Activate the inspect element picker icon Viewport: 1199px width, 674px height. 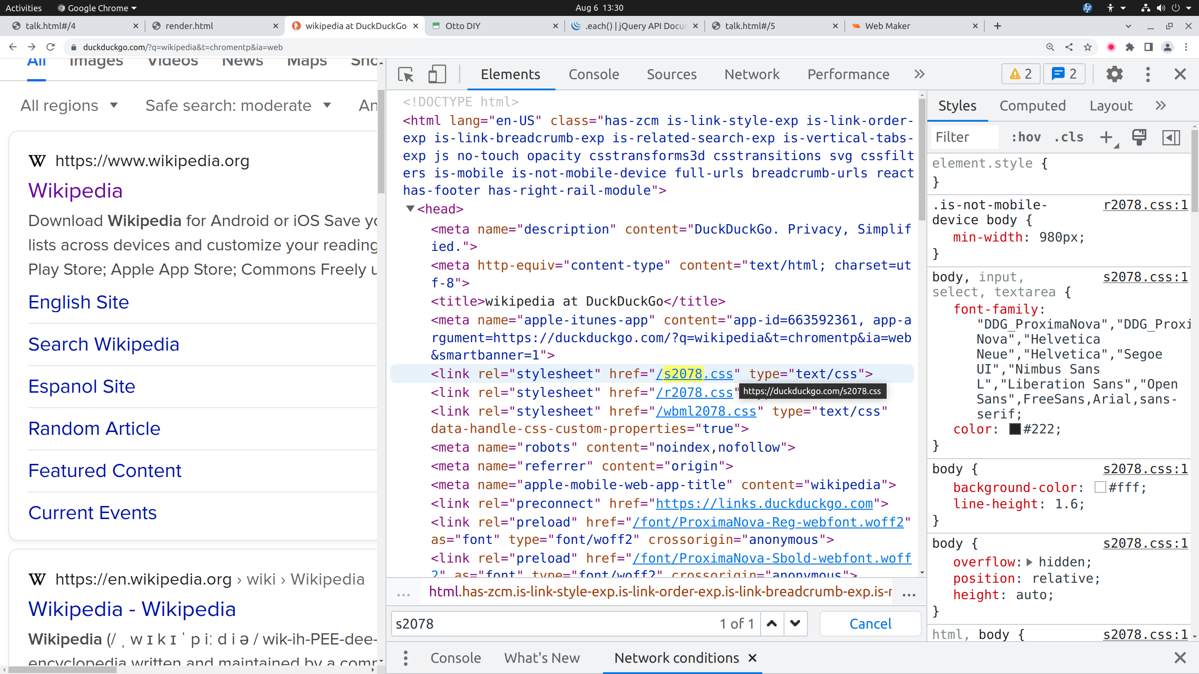coord(406,74)
